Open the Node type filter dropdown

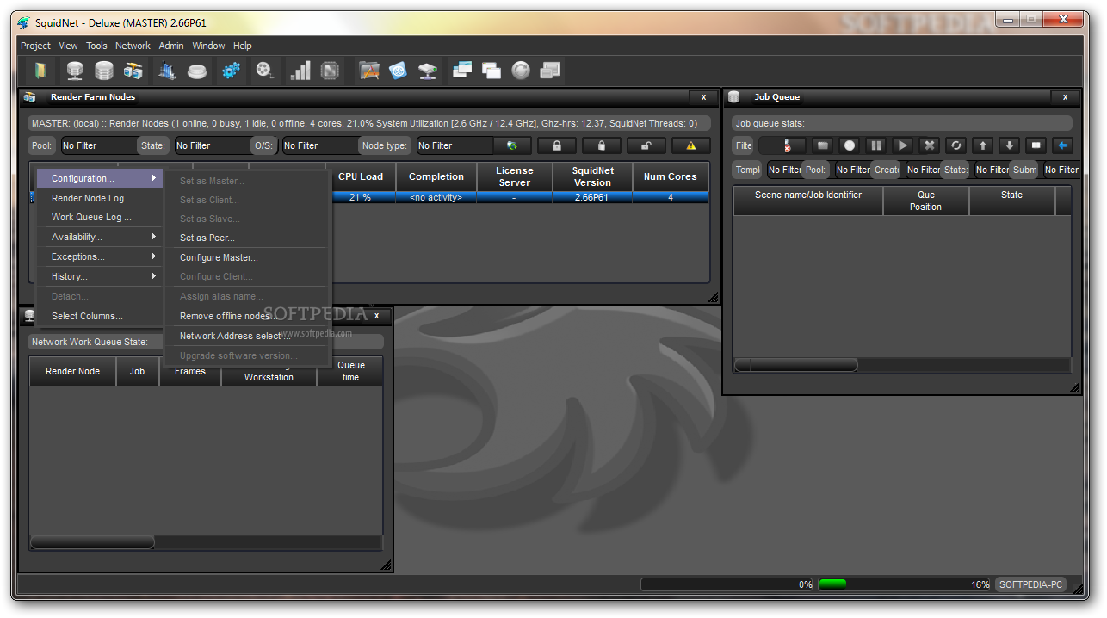[x=455, y=145]
